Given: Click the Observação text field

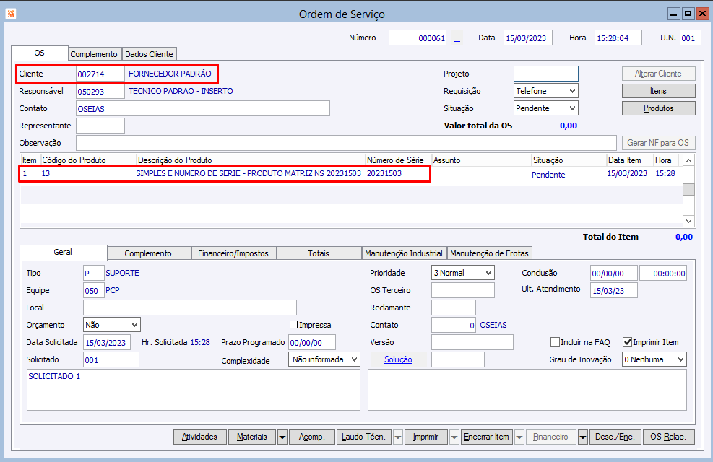Looking at the screenshot, I should click(x=346, y=143).
